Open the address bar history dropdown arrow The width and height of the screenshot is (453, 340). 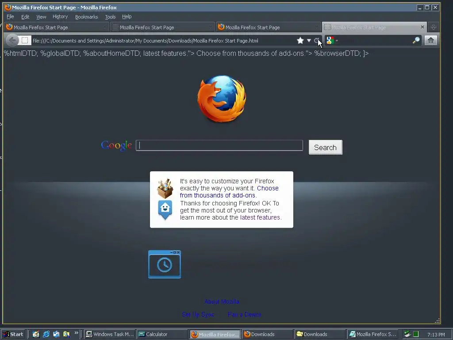pos(308,40)
